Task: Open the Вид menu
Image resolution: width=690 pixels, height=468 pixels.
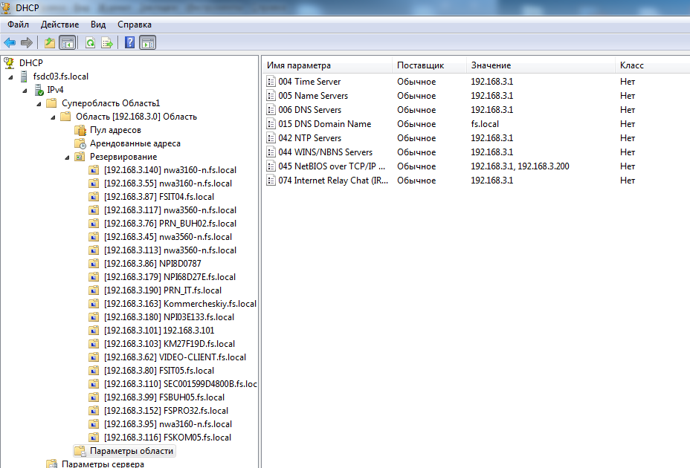Action: point(98,25)
